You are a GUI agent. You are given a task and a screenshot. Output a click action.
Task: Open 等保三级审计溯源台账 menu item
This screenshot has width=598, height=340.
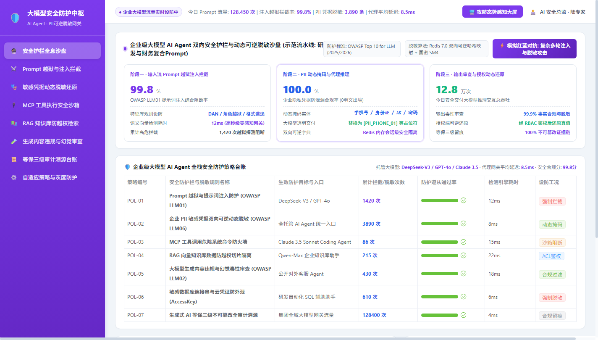click(52, 159)
